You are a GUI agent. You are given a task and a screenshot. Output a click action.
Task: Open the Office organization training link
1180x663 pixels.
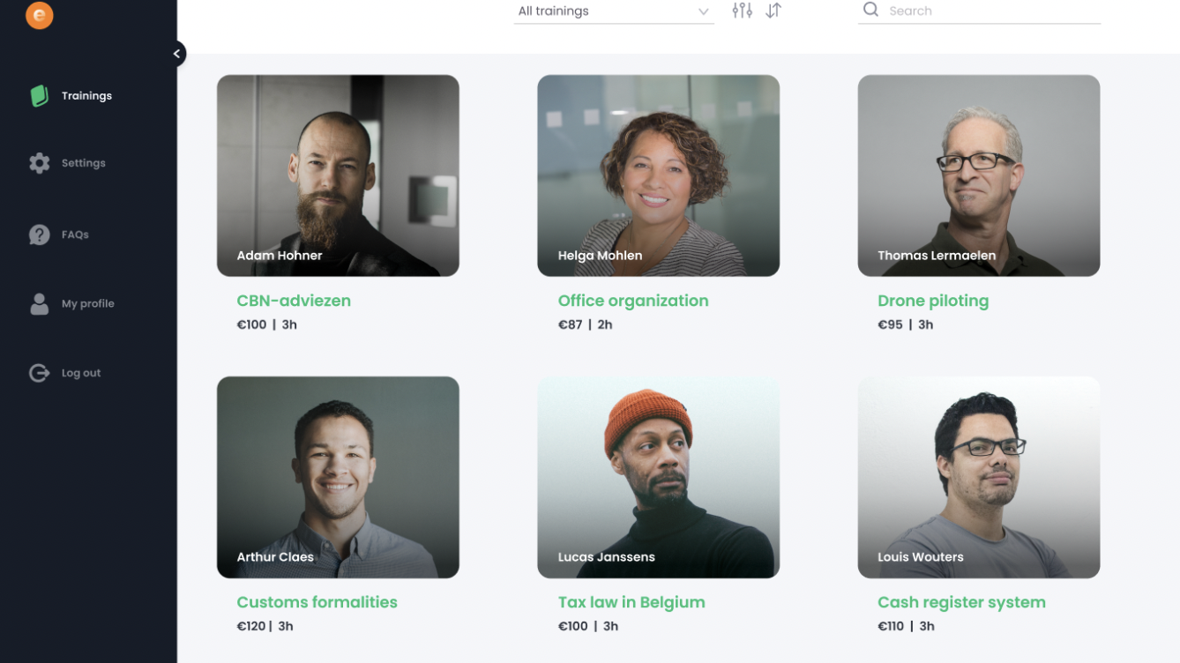(632, 301)
